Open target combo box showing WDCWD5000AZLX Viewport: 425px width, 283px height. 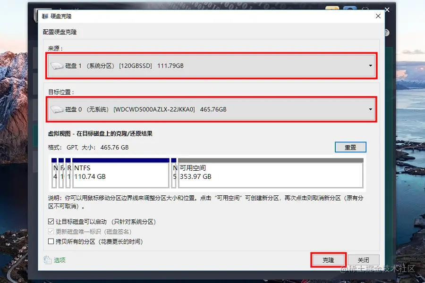coord(212,109)
